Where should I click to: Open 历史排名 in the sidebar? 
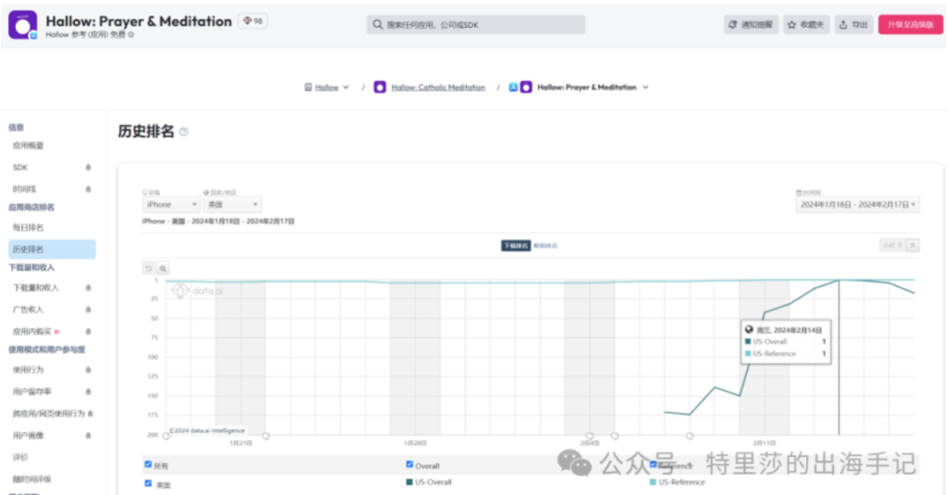coord(52,249)
